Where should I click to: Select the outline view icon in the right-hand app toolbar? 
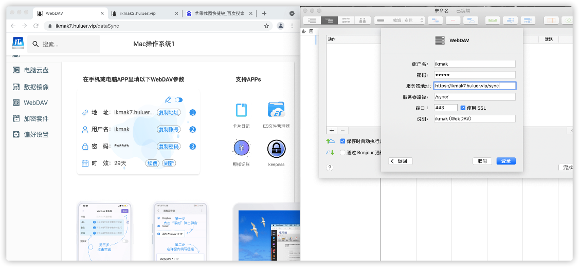[312, 20]
